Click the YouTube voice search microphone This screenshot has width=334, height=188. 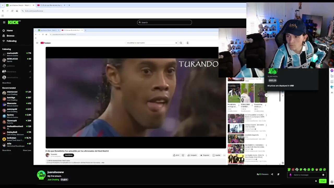pos(187,43)
